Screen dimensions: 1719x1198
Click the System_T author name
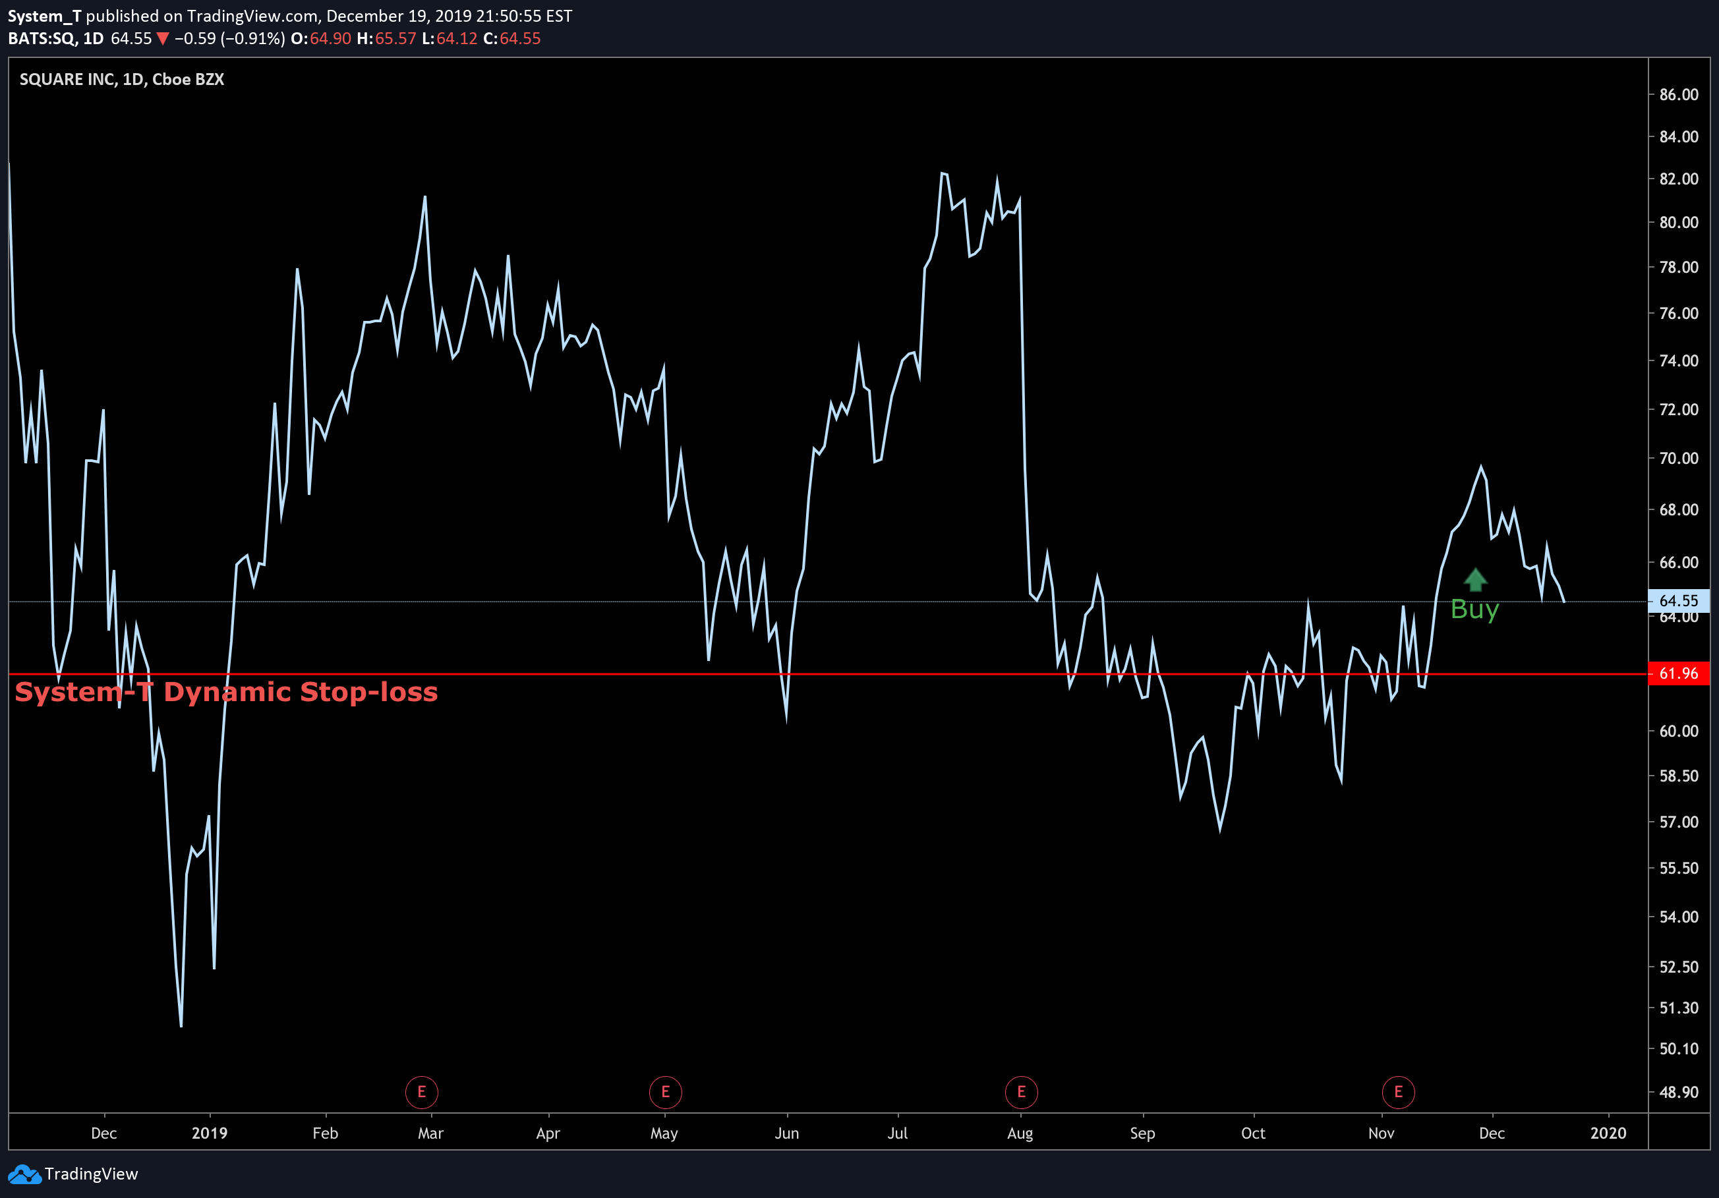[x=44, y=16]
